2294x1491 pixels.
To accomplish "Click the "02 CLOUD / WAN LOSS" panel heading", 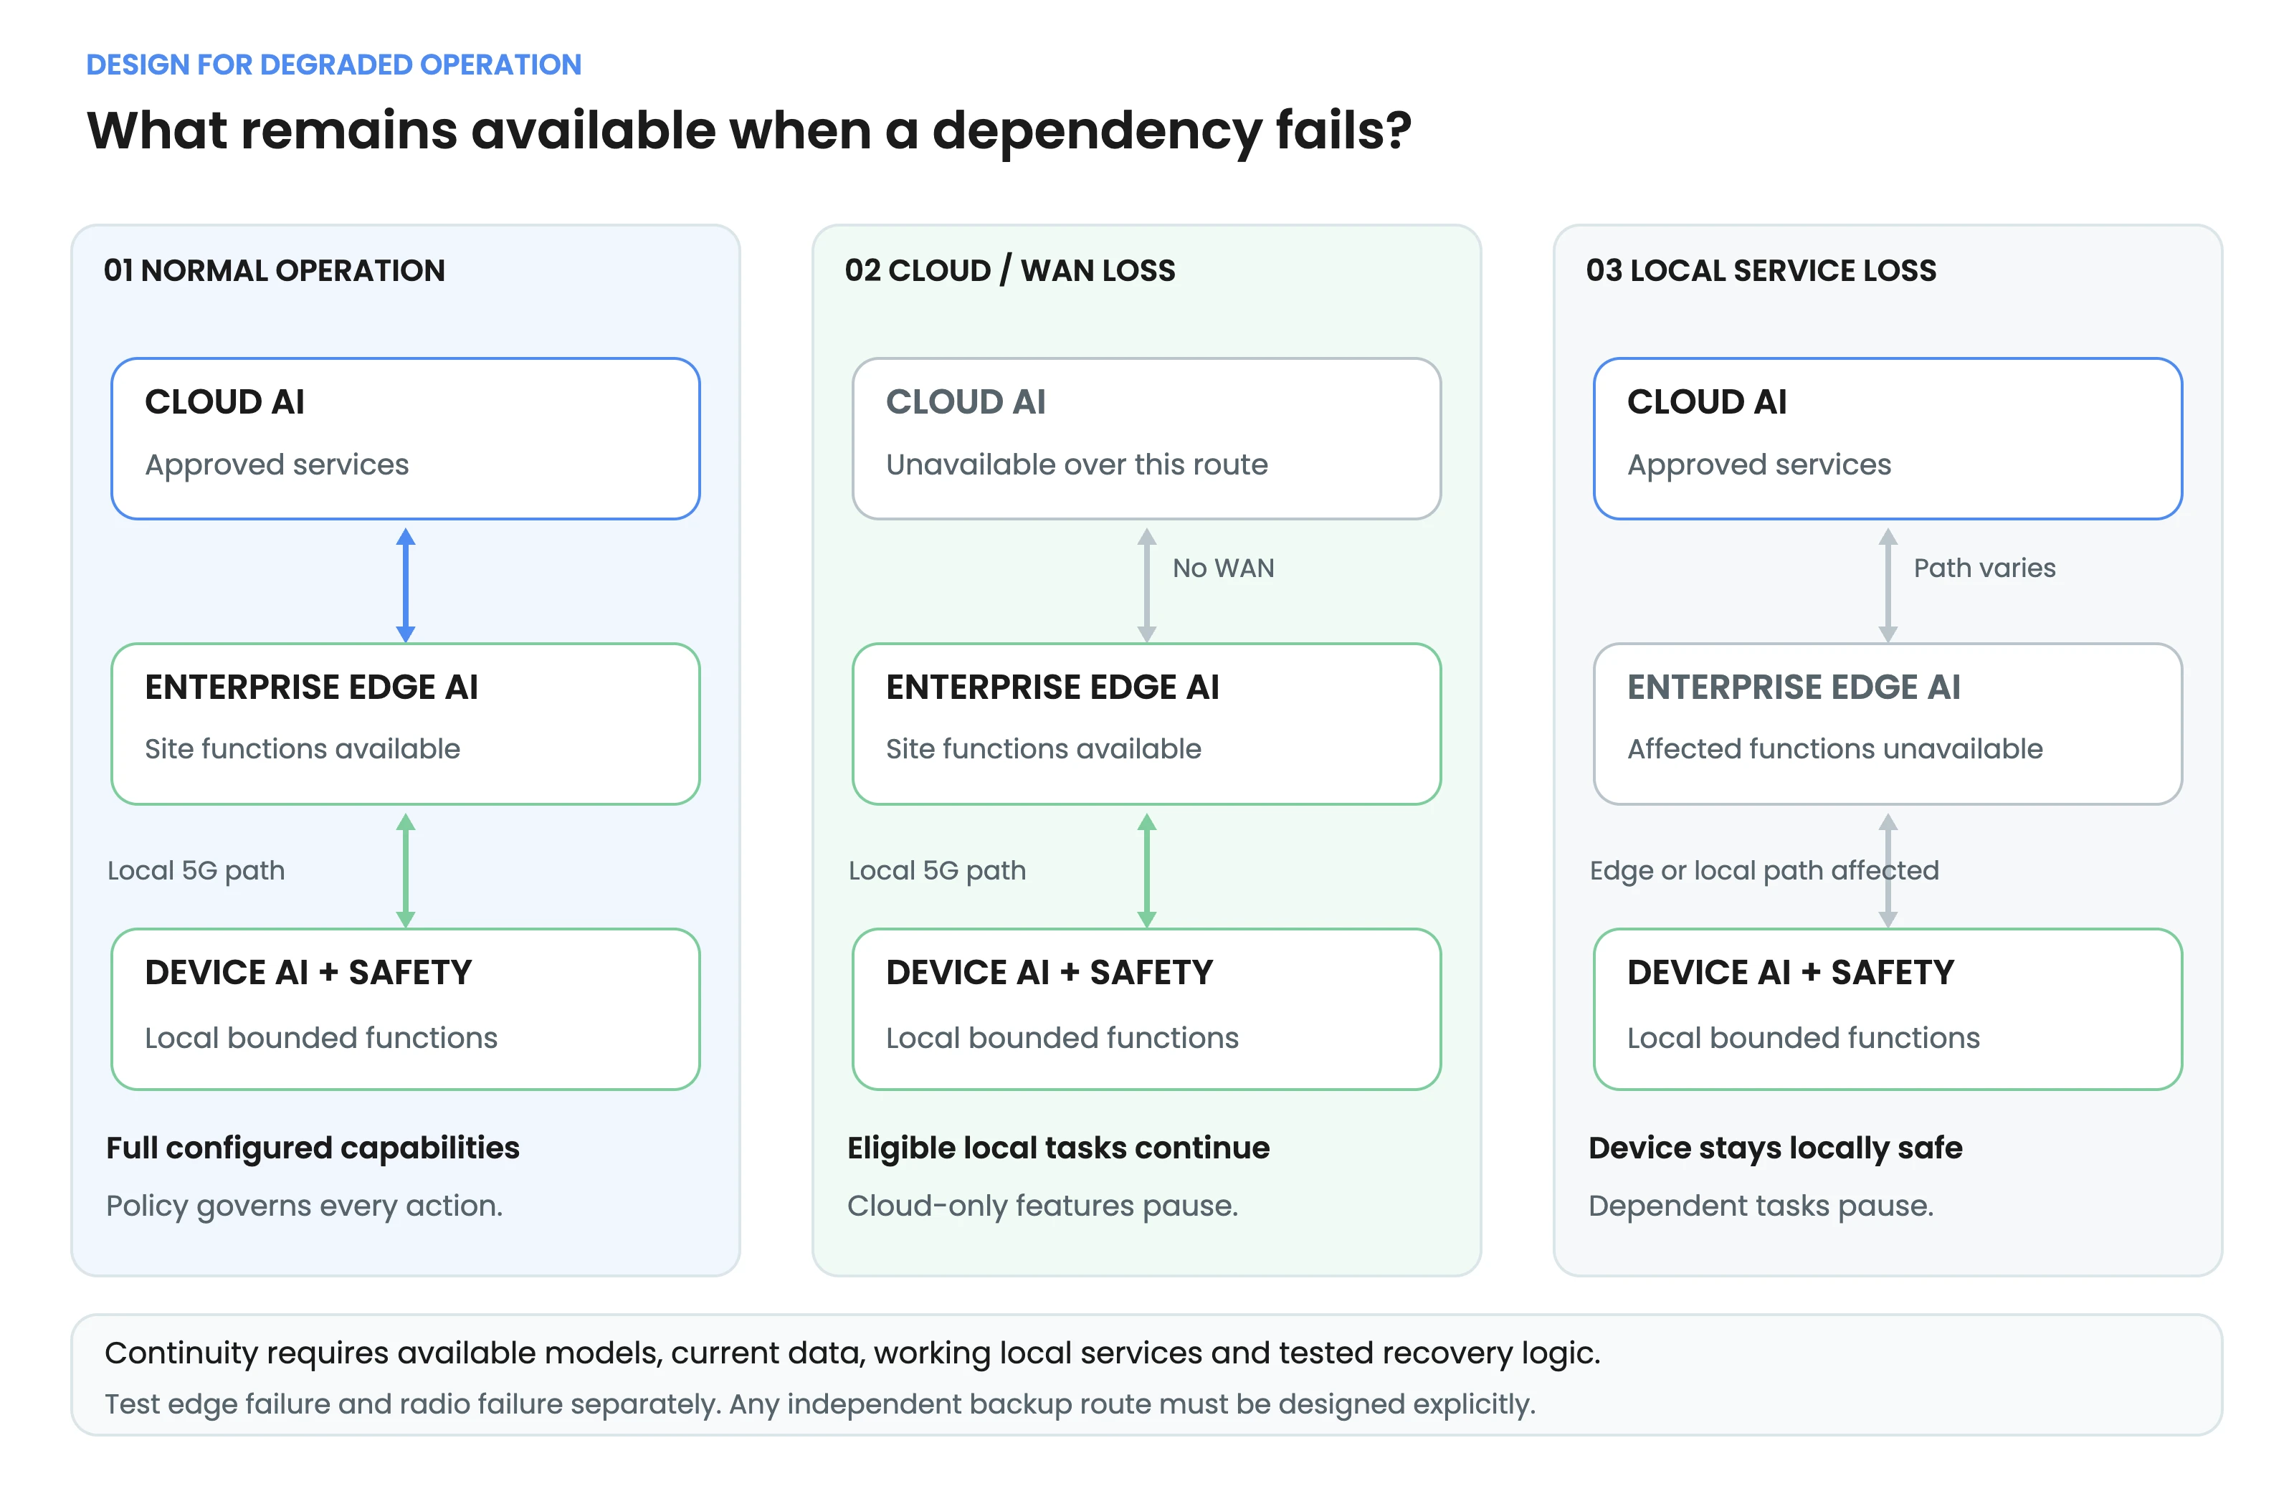I will (1009, 270).
